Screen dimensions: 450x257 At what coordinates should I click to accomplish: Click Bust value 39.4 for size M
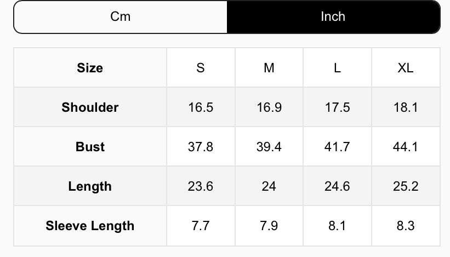(269, 147)
